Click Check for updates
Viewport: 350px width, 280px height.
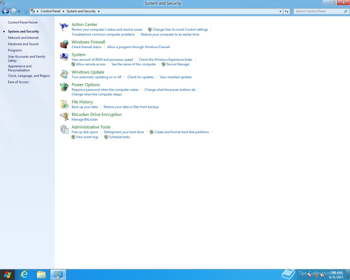tap(141, 77)
